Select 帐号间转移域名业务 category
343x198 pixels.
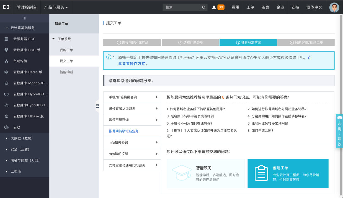click(132, 131)
